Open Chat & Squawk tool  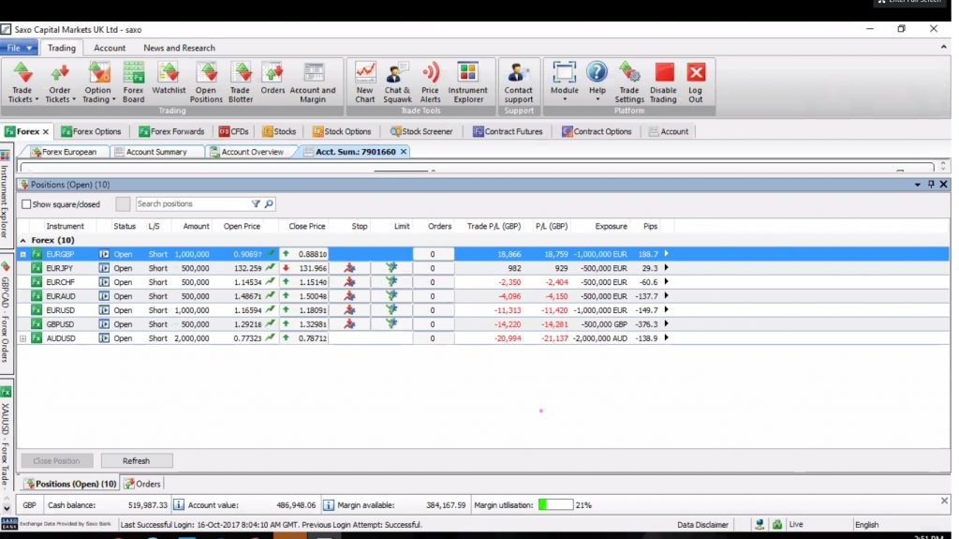397,82
